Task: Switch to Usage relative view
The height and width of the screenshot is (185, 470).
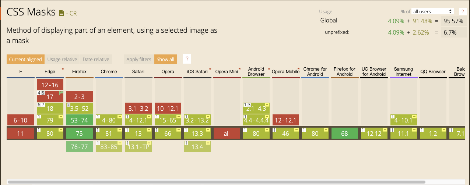Action: (62, 59)
